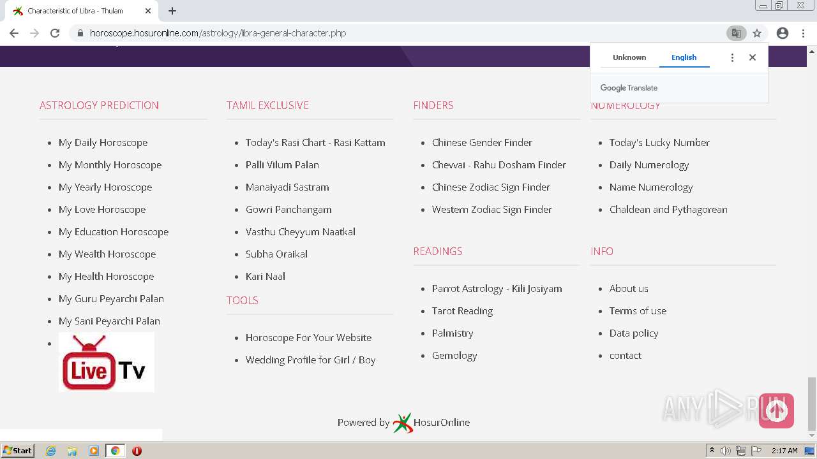Open the Windows Start menu

click(17, 451)
